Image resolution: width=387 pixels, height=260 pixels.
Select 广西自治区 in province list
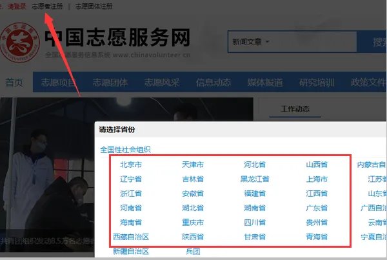click(373, 208)
